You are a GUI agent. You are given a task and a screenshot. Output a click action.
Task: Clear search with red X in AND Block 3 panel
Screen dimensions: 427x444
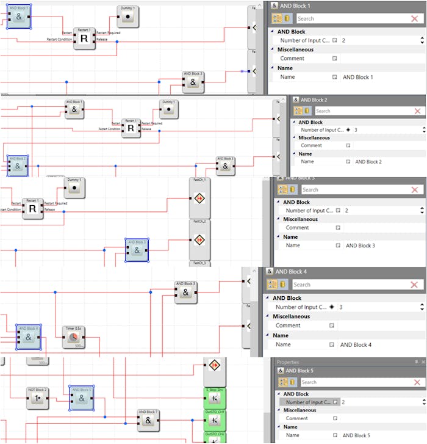pos(415,190)
